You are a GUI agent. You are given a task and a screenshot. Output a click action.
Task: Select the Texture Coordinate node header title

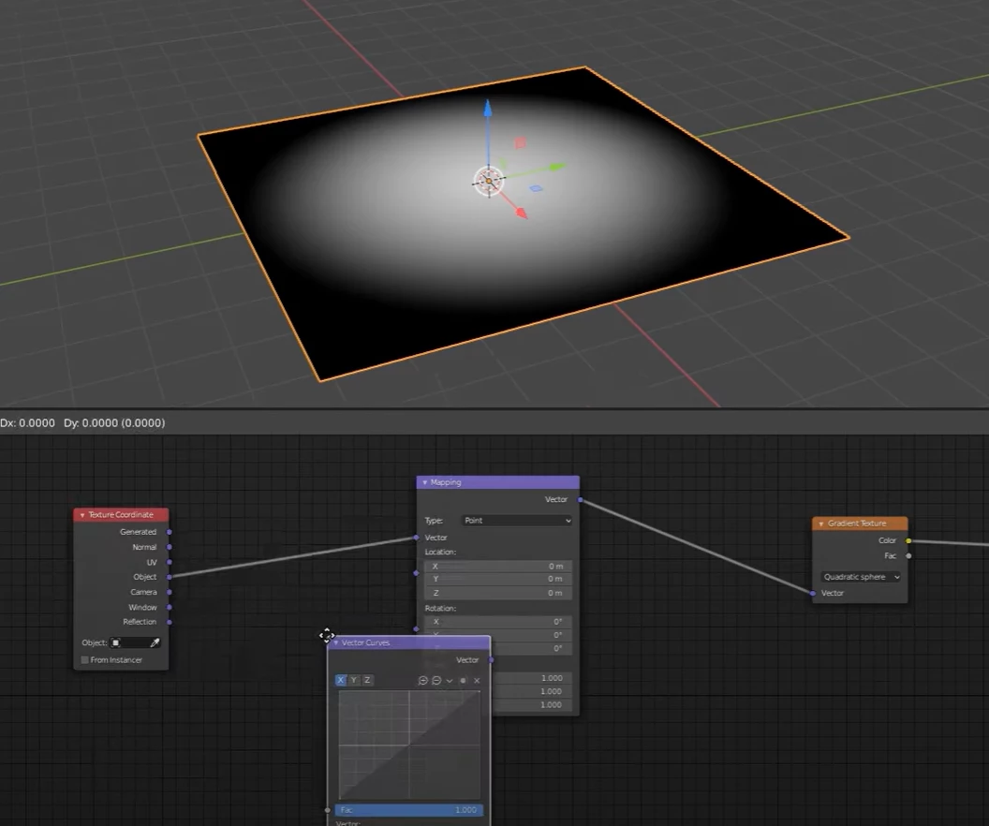[121, 515]
